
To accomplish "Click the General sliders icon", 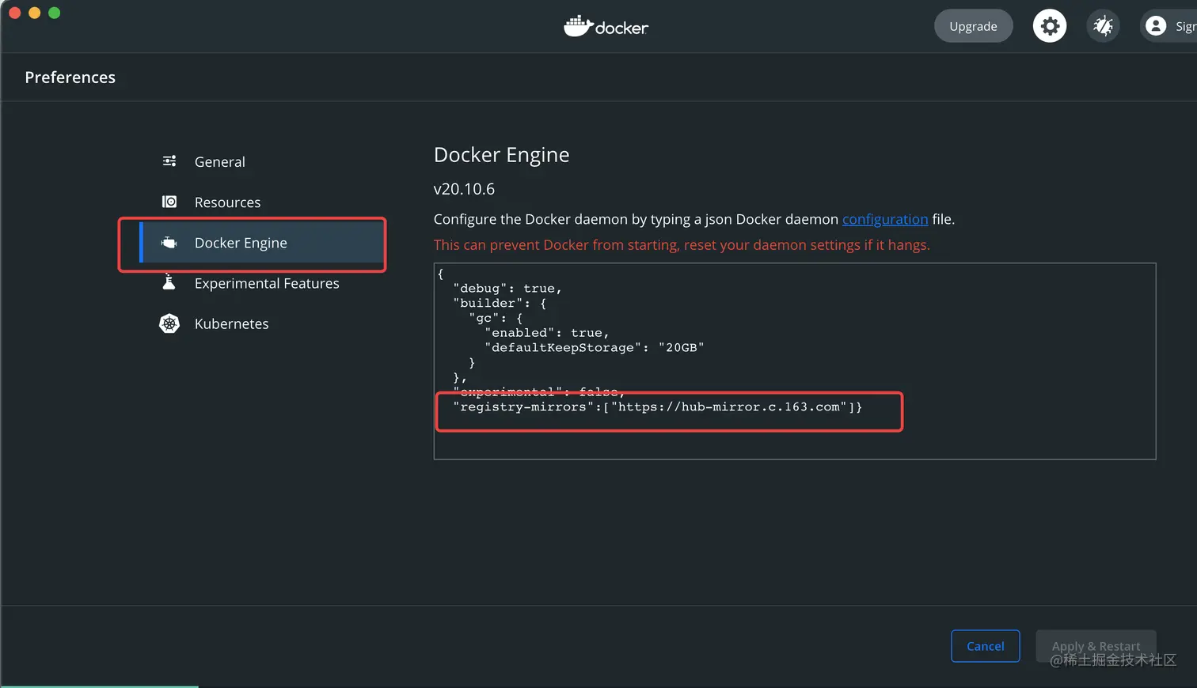I will [169, 161].
